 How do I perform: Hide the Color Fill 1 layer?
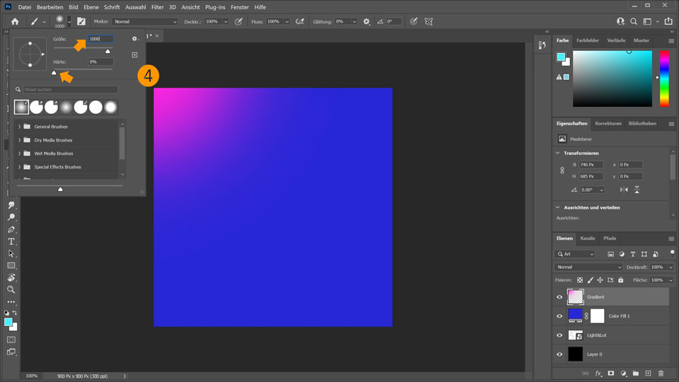(x=559, y=316)
